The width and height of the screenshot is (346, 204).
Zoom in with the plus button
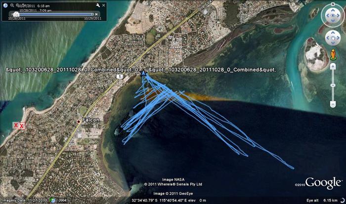pyautogui.click(x=332, y=66)
